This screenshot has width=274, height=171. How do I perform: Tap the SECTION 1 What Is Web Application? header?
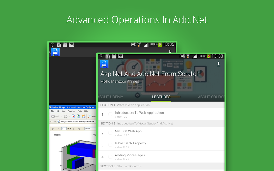pos(161,105)
